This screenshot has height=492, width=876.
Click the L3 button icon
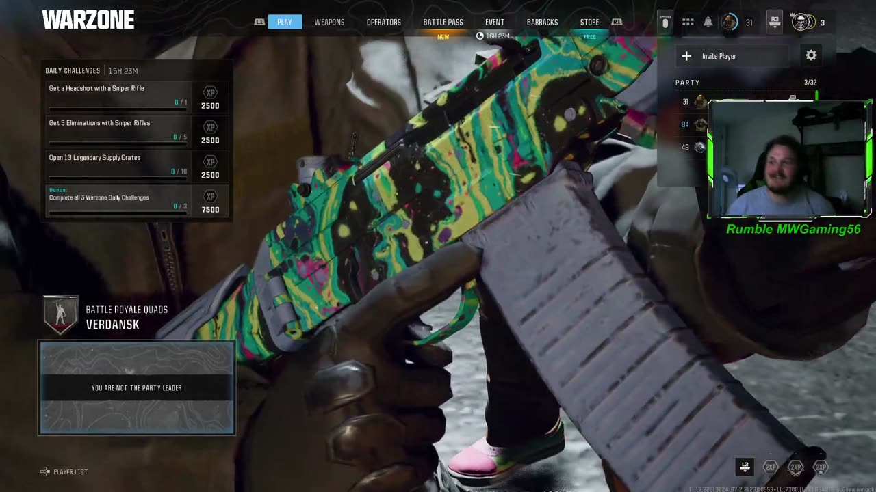[745, 467]
